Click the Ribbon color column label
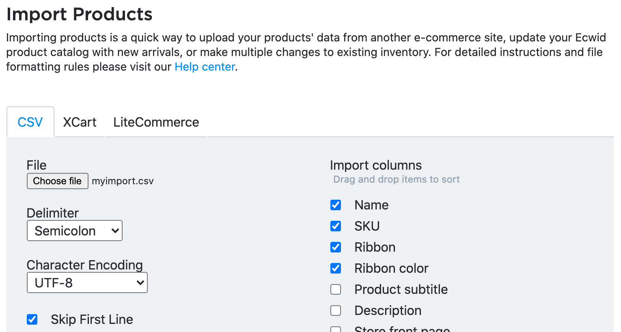The image size is (621, 332). point(391,268)
